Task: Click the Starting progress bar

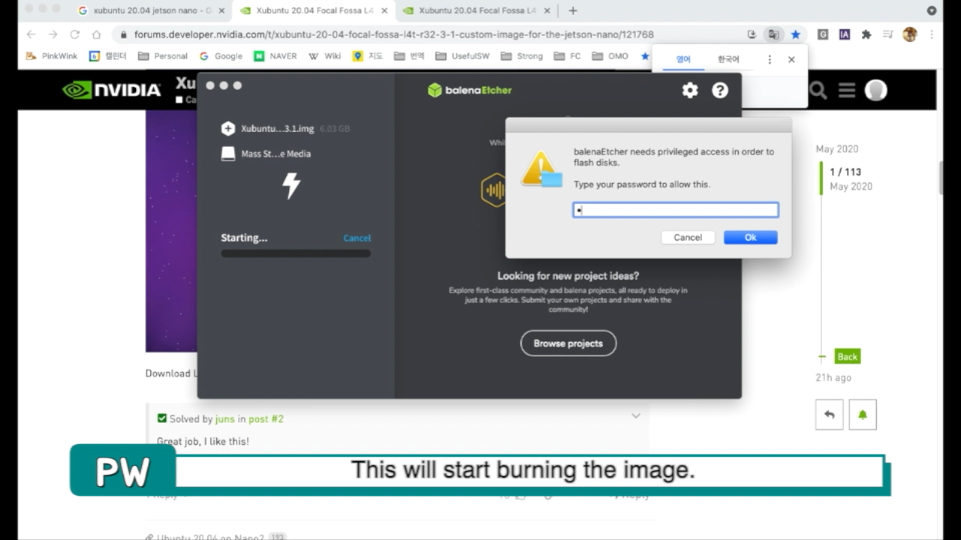Action: 296,253
